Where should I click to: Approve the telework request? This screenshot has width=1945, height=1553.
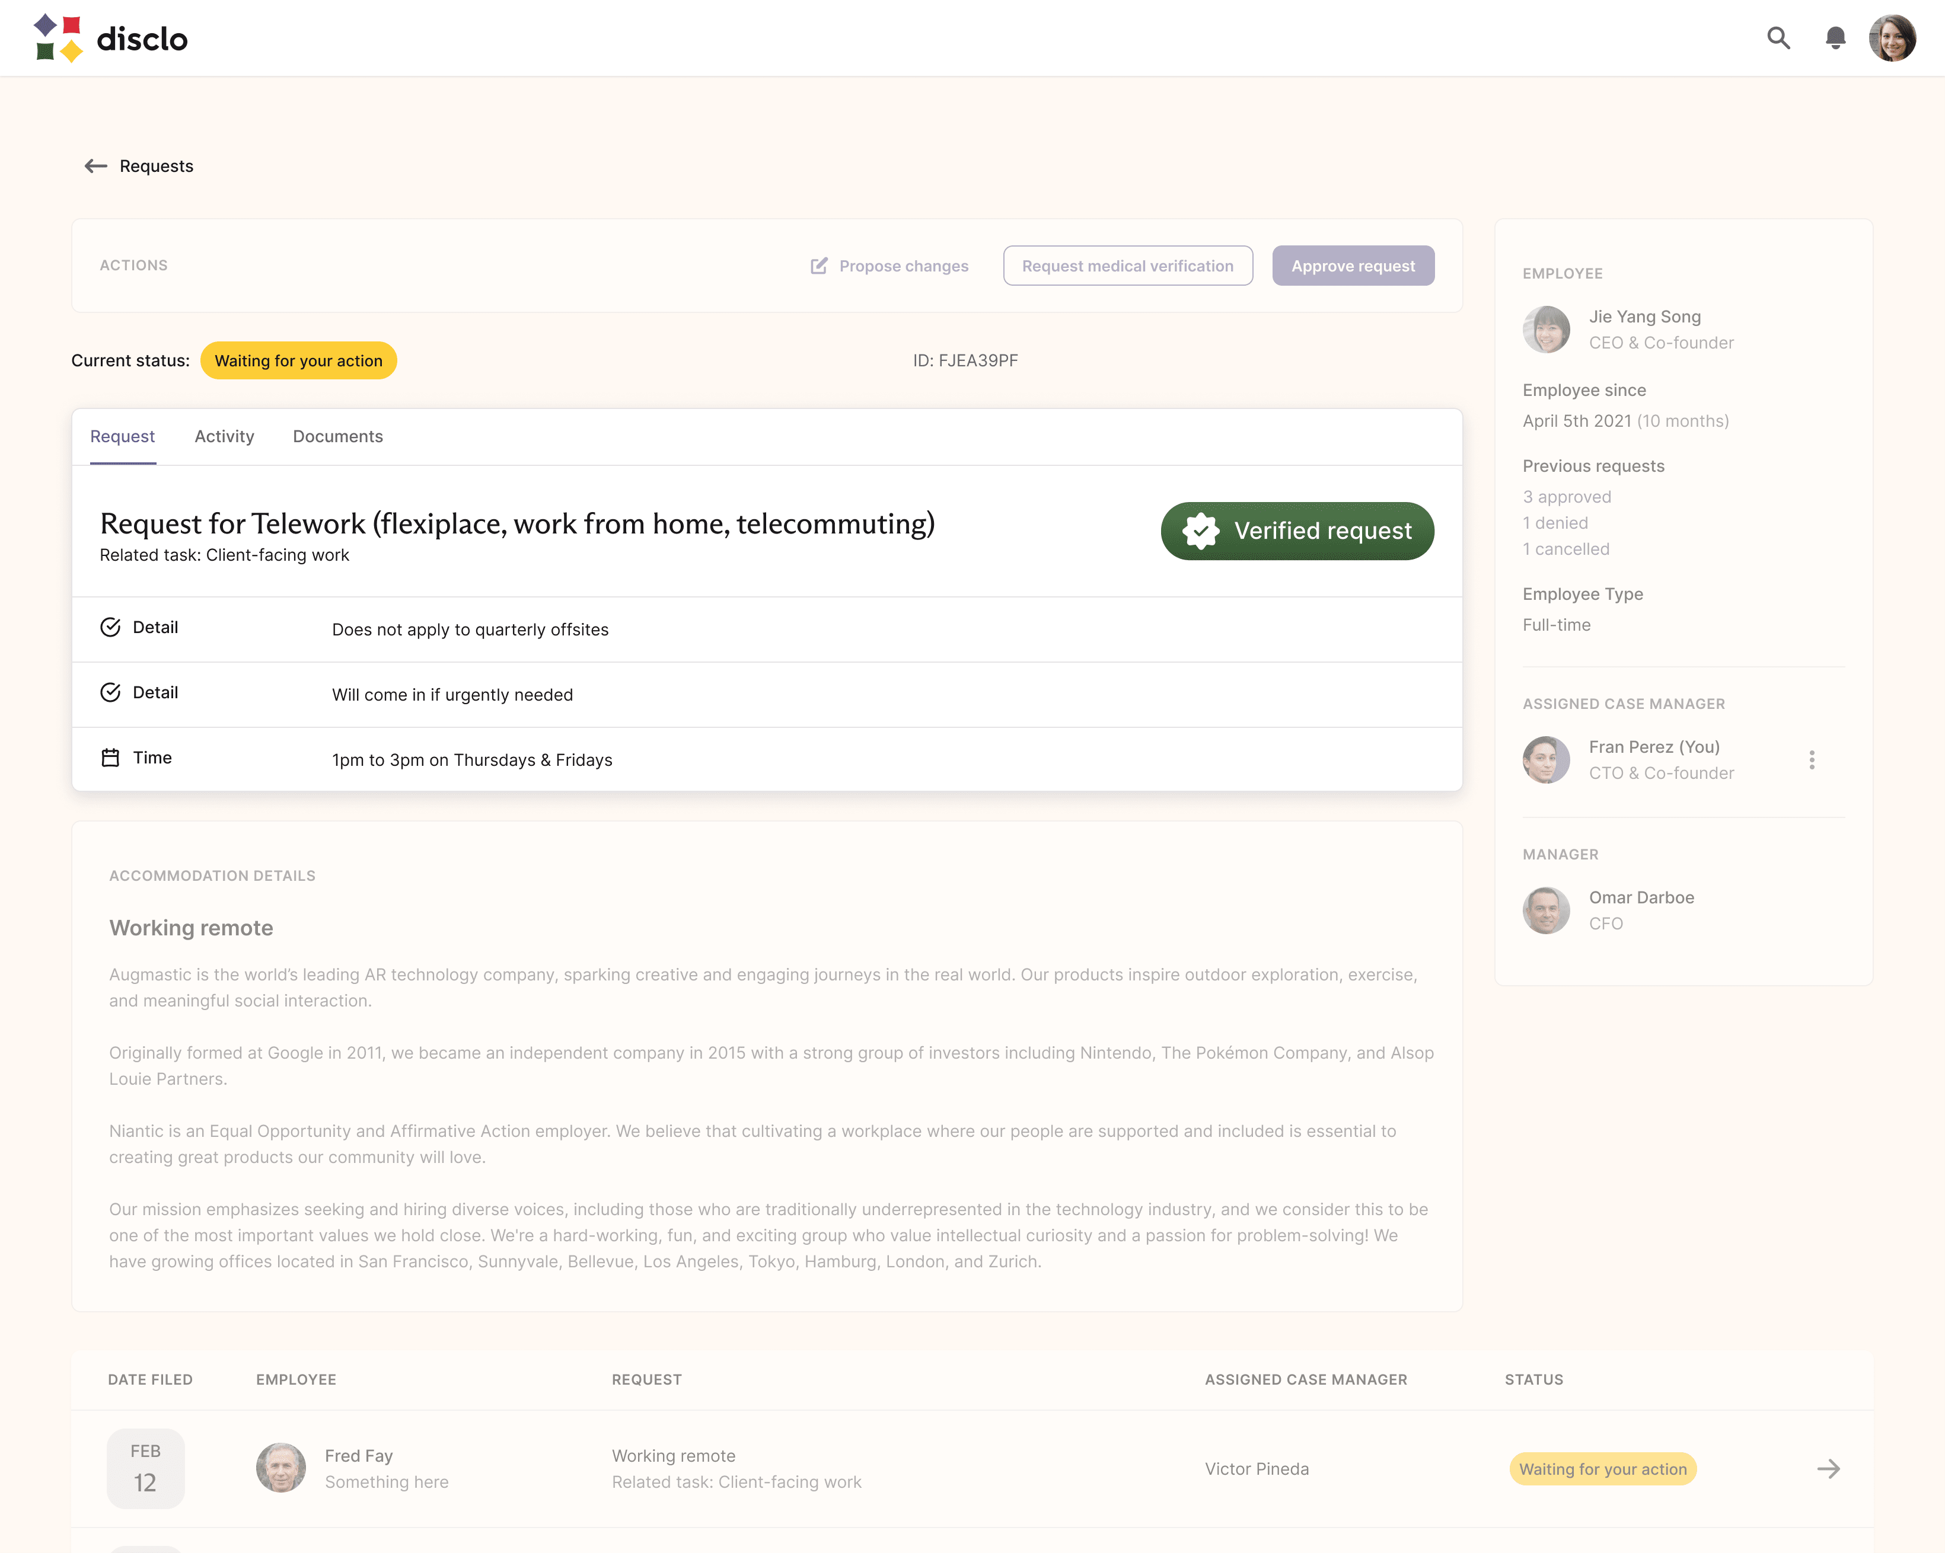click(x=1353, y=265)
